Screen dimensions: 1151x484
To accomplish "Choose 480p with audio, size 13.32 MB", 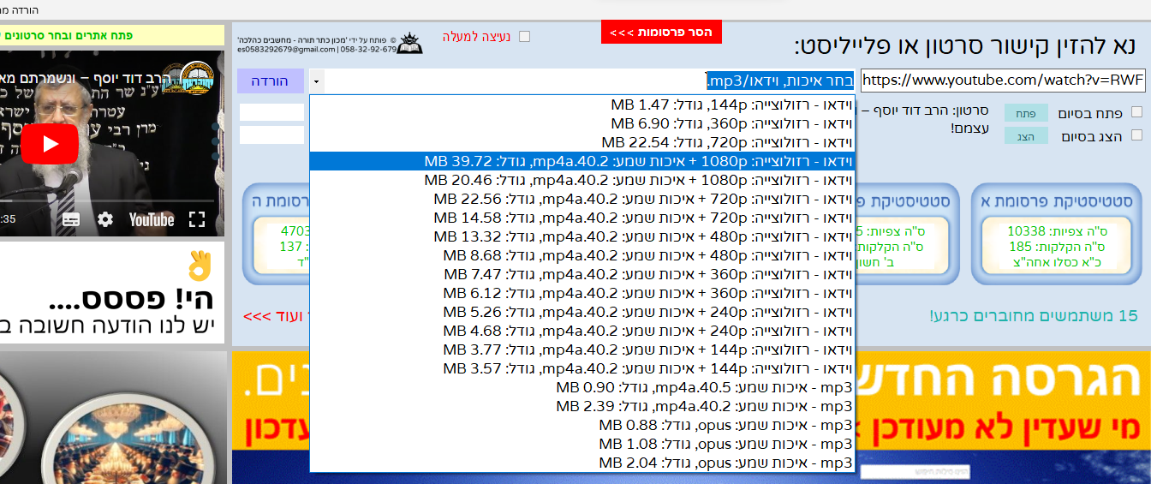I will pyautogui.click(x=582, y=236).
